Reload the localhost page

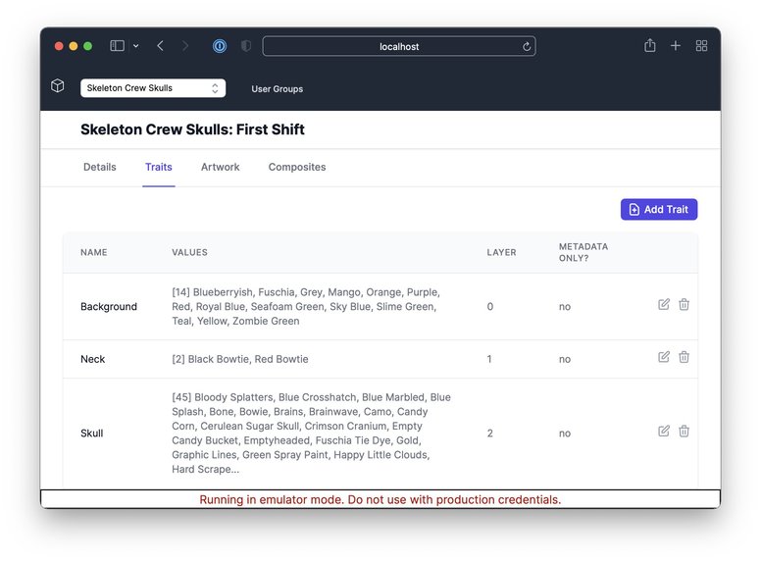click(x=526, y=47)
